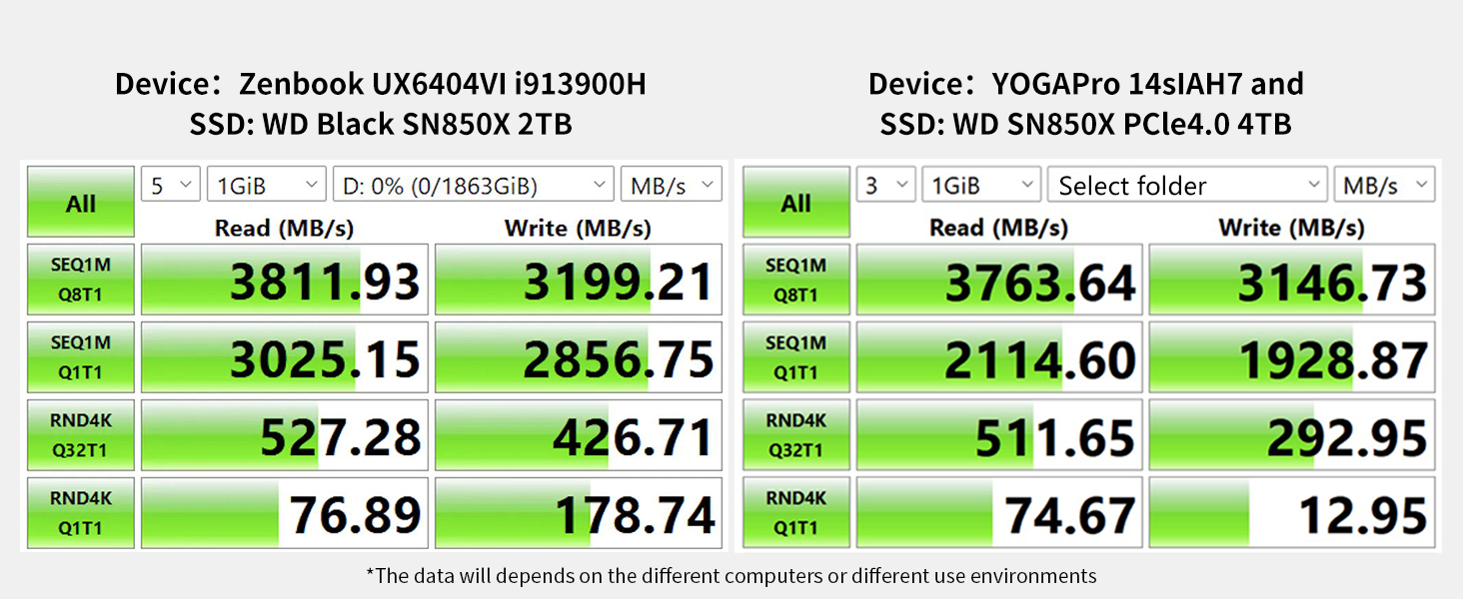Open the MB/s unit dropdown on the left panel
The height and width of the screenshot is (599, 1463).
point(671,184)
